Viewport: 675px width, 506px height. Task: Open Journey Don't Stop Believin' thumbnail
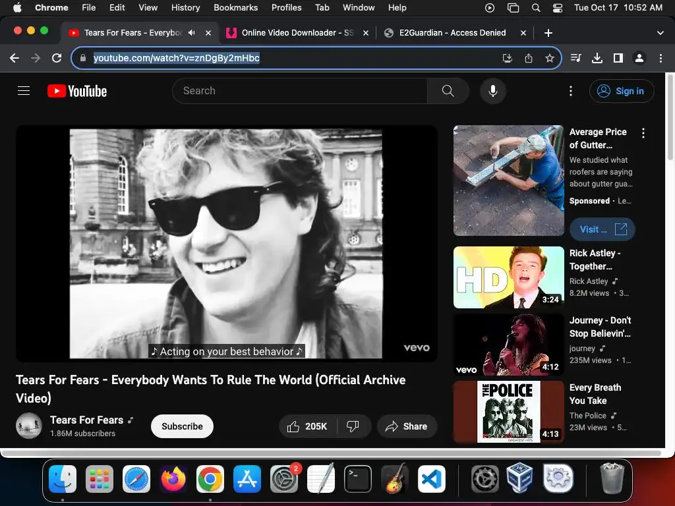click(x=508, y=345)
